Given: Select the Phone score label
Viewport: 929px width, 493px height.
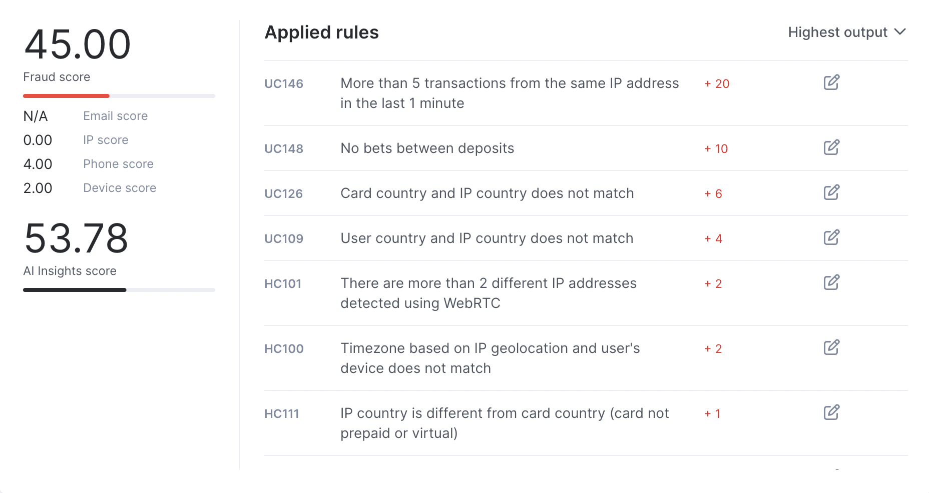Looking at the screenshot, I should click(x=118, y=163).
